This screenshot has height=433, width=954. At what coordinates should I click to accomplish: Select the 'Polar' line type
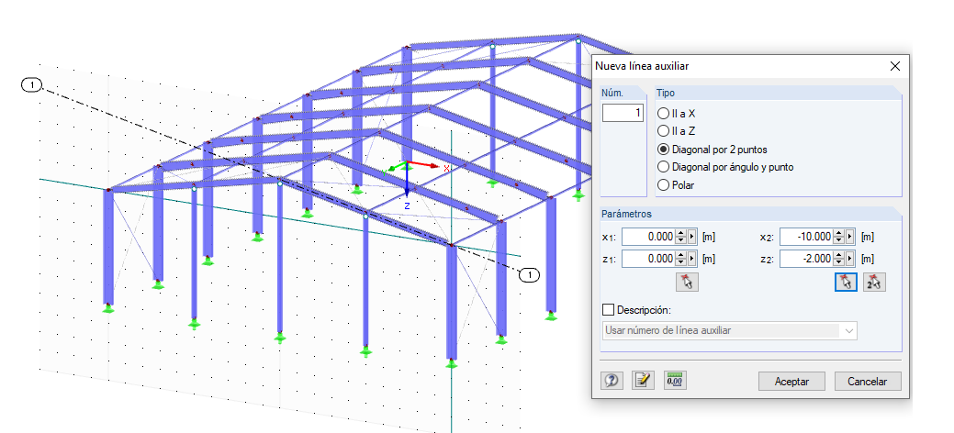[676, 185]
